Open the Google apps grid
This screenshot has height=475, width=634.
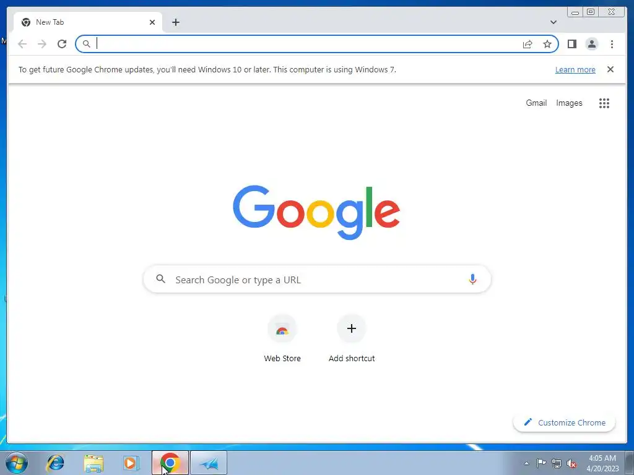pos(604,103)
